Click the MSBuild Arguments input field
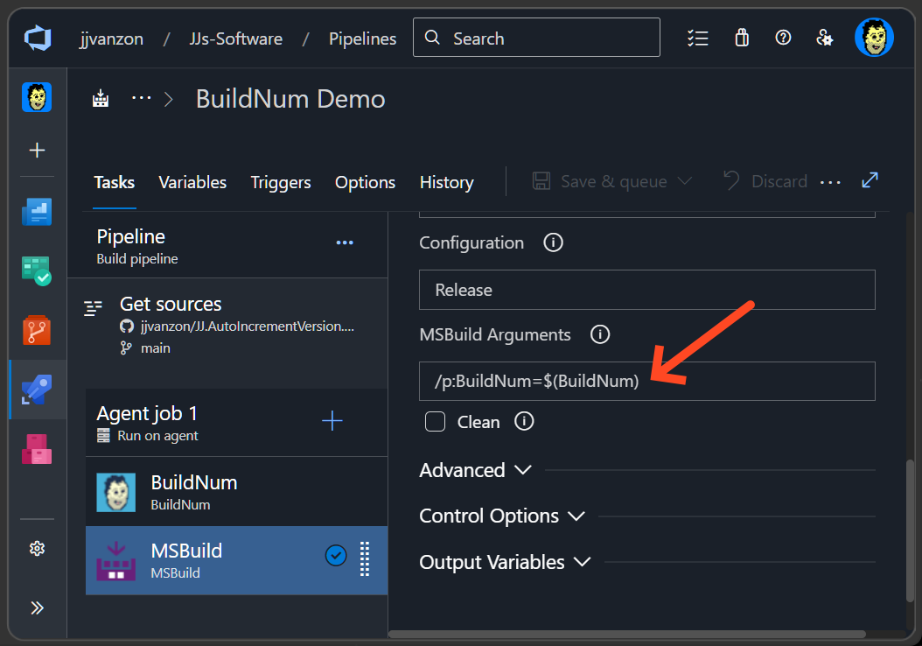The image size is (922, 646). (646, 381)
